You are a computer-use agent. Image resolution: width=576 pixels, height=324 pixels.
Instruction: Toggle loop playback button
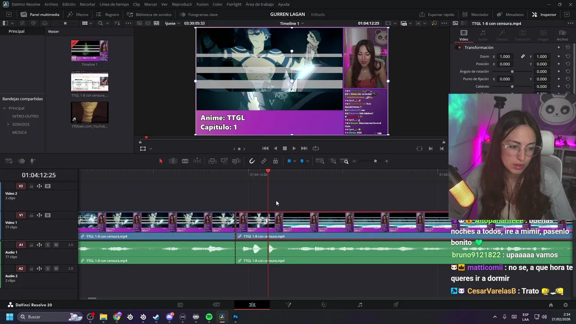click(315, 148)
